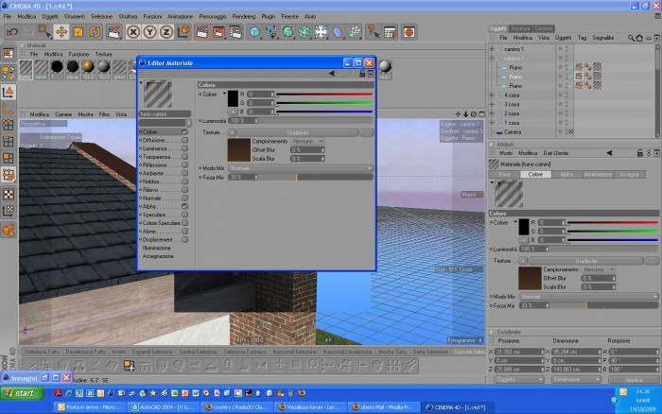Select the Move tool in toolbar

[x=61, y=32]
